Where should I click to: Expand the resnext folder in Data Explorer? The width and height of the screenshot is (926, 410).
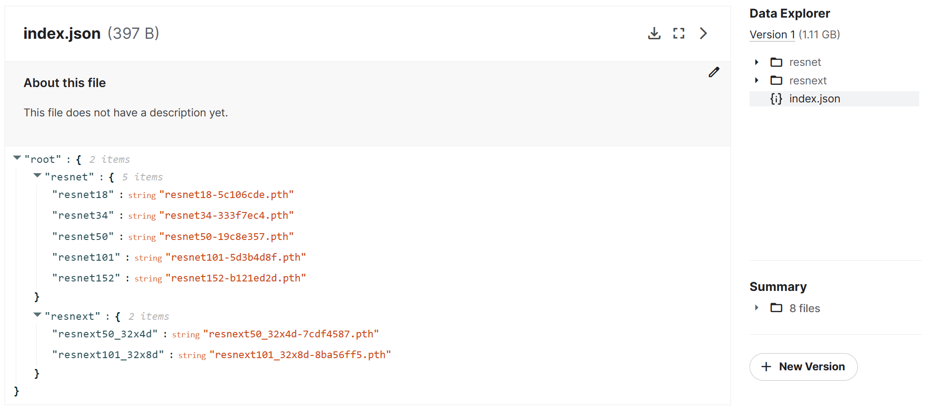[x=757, y=80]
